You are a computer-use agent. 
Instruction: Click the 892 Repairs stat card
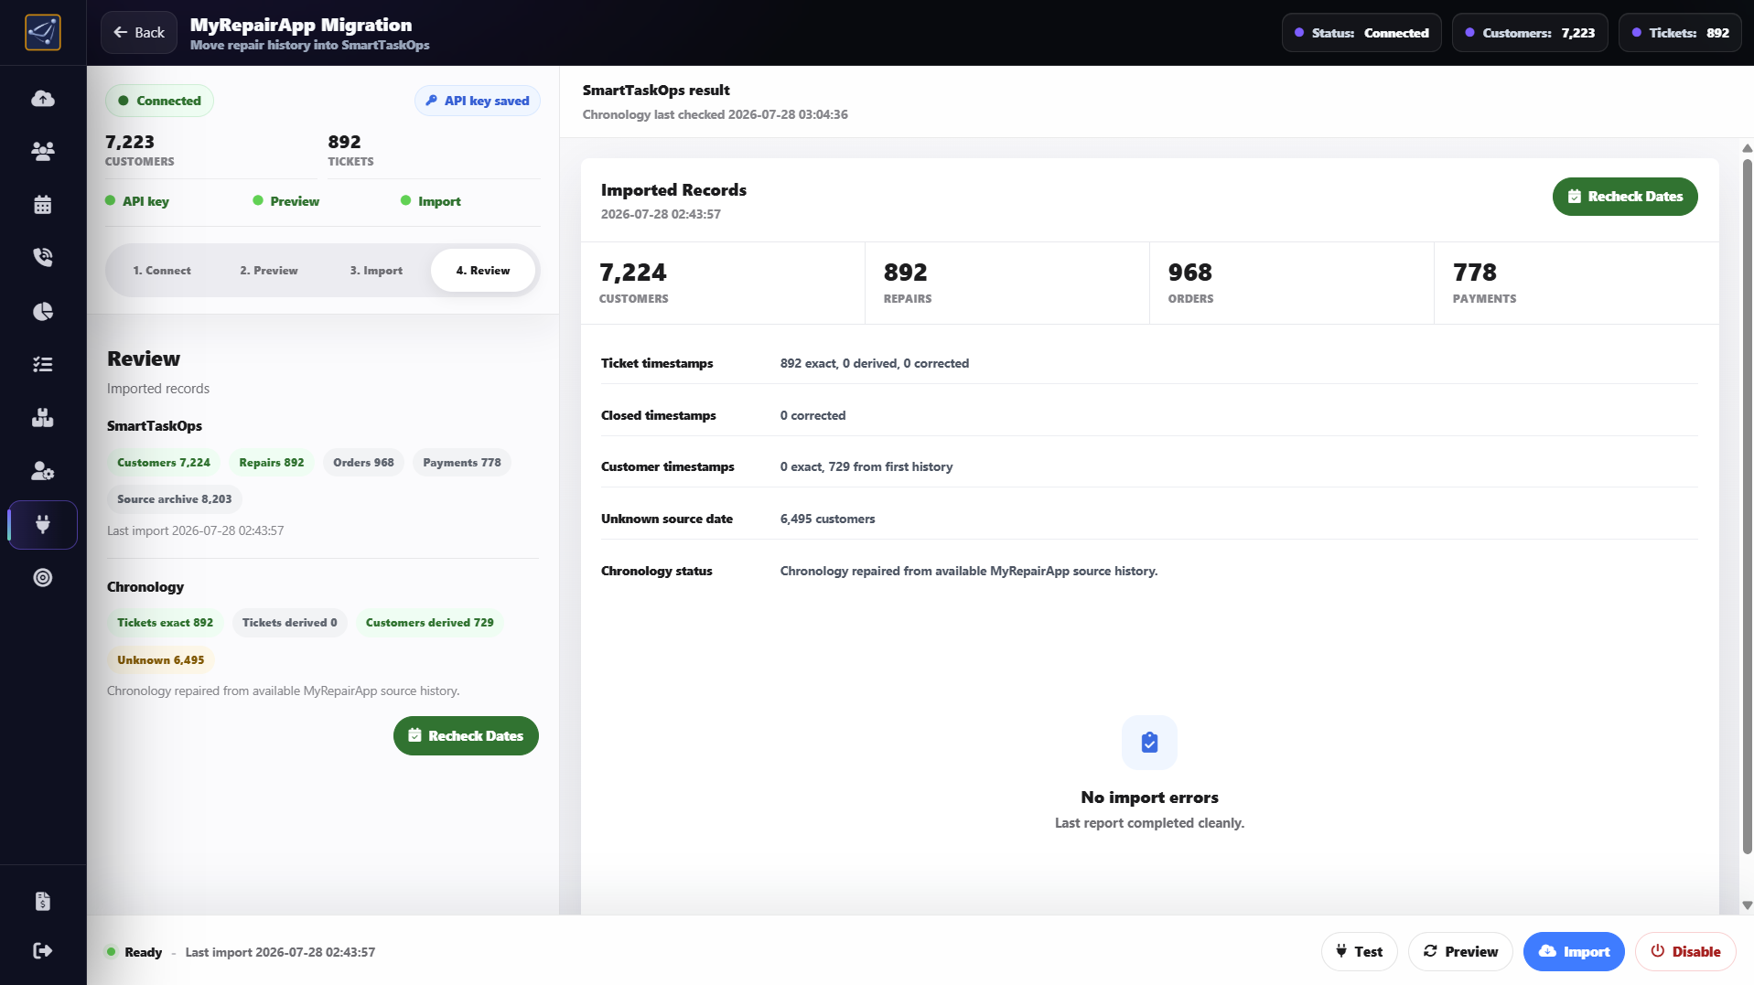point(1007,284)
